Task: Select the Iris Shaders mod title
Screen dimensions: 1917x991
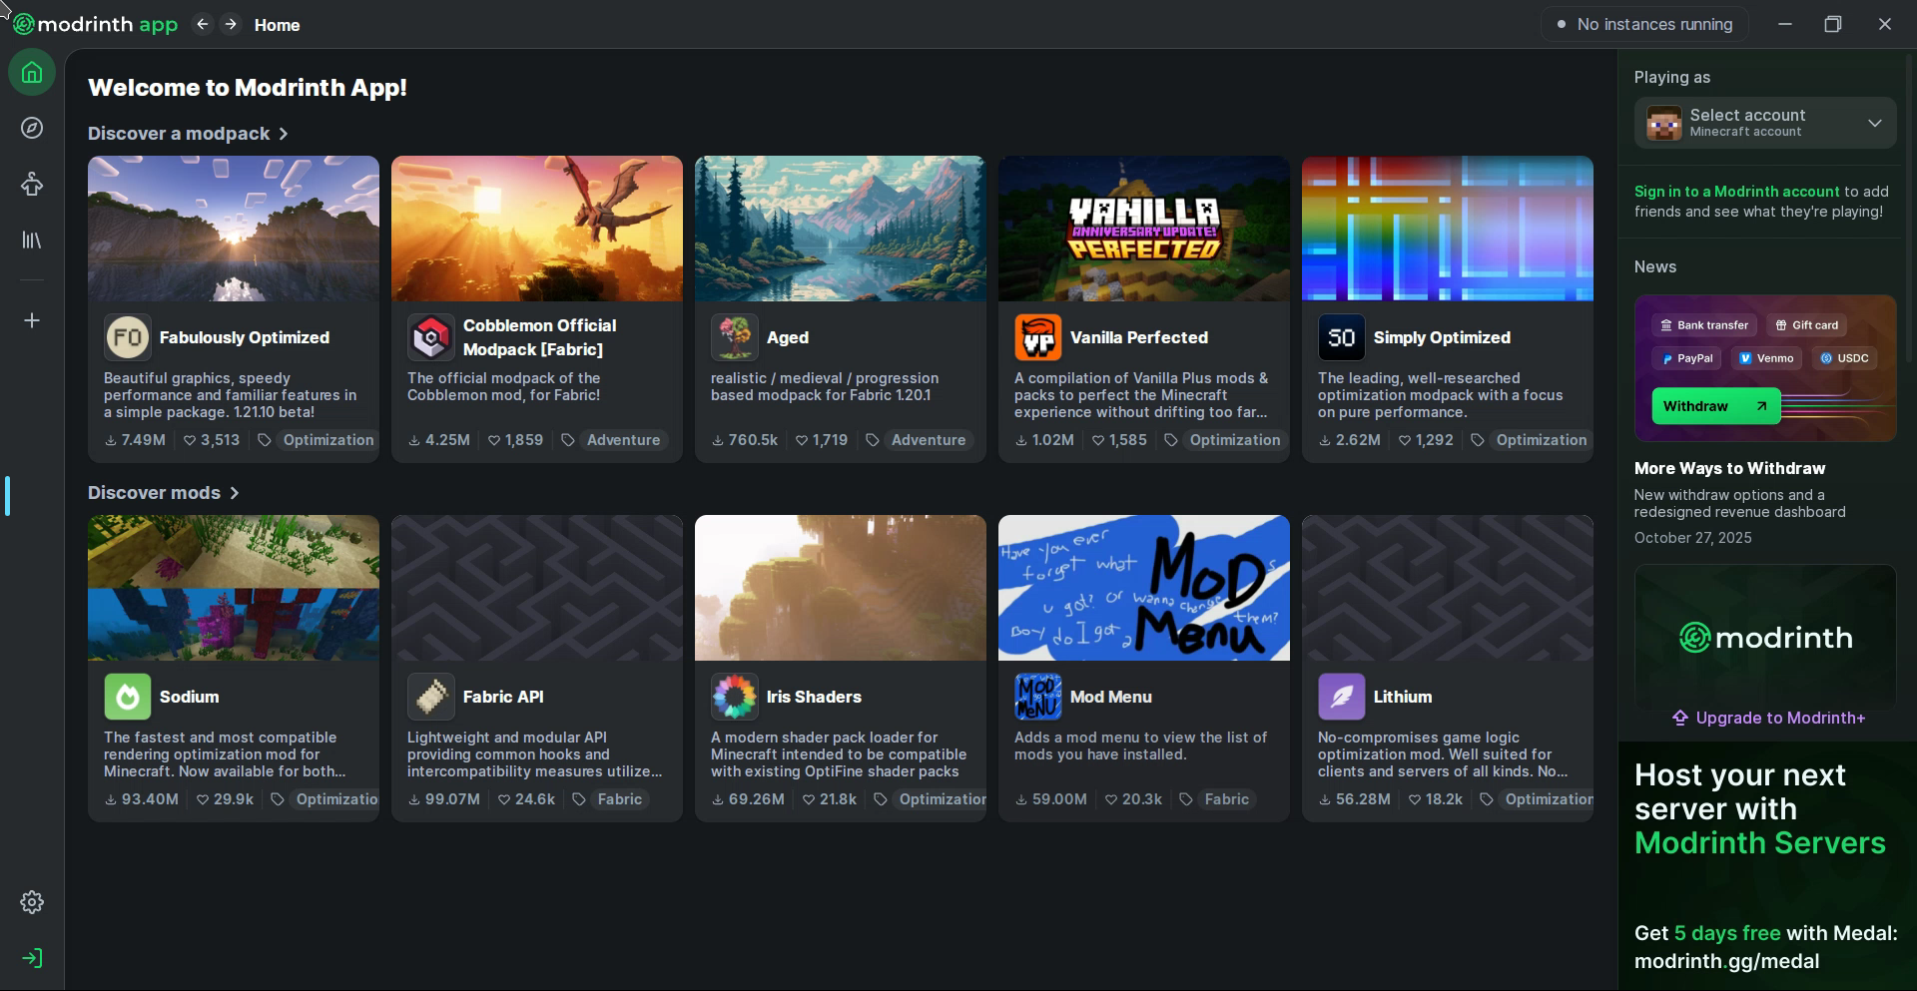Action: coord(813,697)
